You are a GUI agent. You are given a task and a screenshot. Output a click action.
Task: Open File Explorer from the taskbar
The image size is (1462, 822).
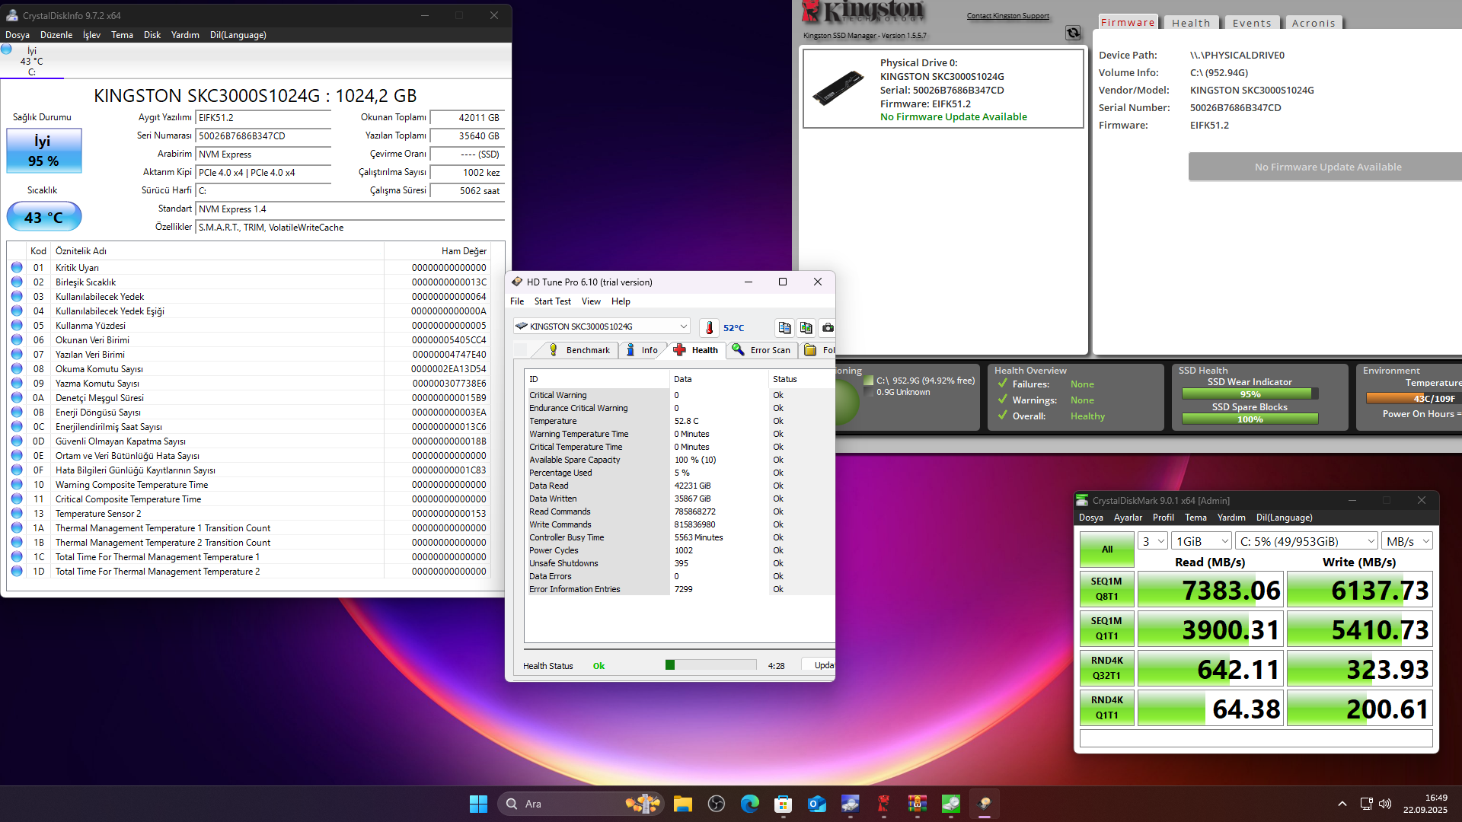point(683,804)
